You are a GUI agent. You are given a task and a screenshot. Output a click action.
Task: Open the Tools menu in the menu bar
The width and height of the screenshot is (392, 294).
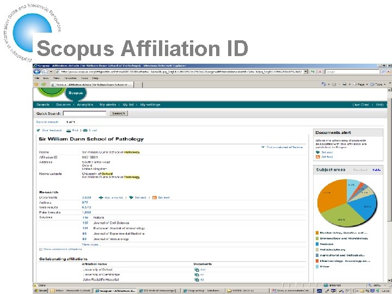click(84, 78)
